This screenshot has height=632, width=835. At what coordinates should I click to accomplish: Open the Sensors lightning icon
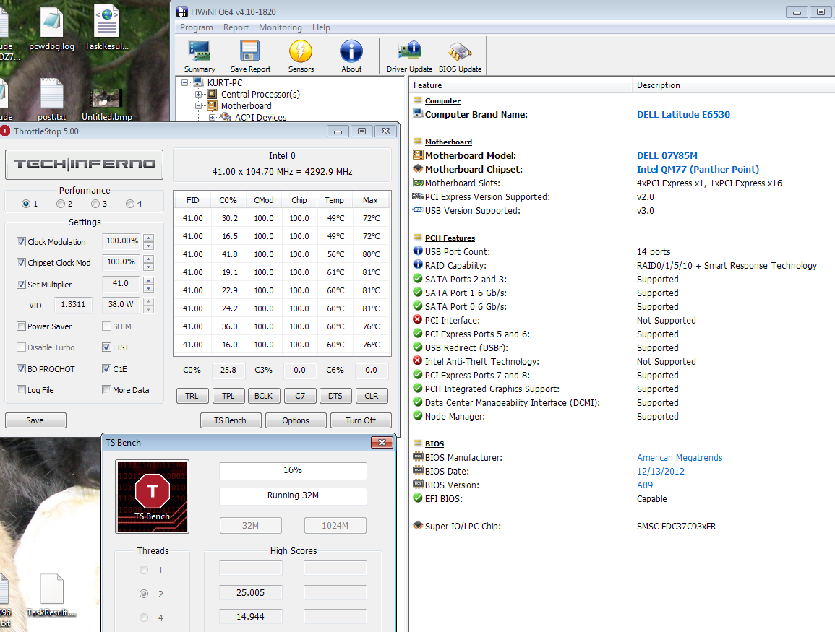[301, 56]
